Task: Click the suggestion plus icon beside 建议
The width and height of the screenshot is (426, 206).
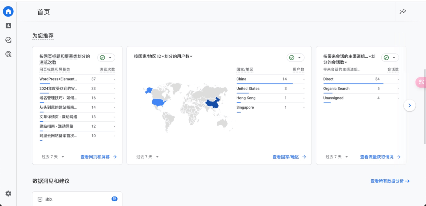Action: point(40,199)
